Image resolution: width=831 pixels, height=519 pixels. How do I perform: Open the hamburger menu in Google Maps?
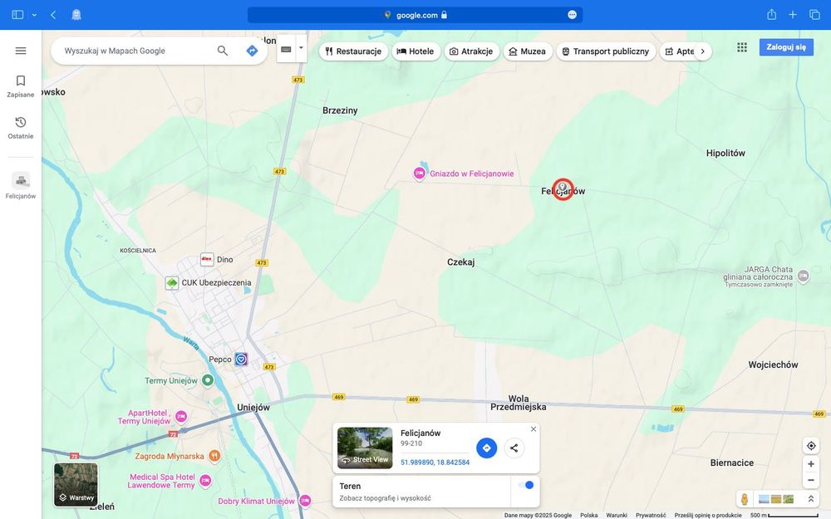click(x=21, y=51)
